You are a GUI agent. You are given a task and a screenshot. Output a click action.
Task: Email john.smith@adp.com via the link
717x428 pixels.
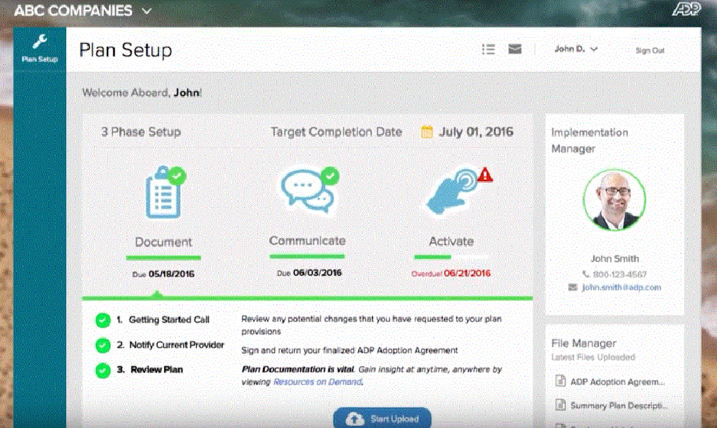[x=621, y=287]
